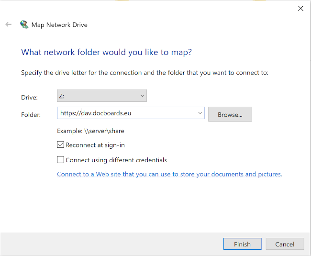Open the Connect to a Web site link
The width and height of the screenshot is (311, 256).
click(x=169, y=174)
